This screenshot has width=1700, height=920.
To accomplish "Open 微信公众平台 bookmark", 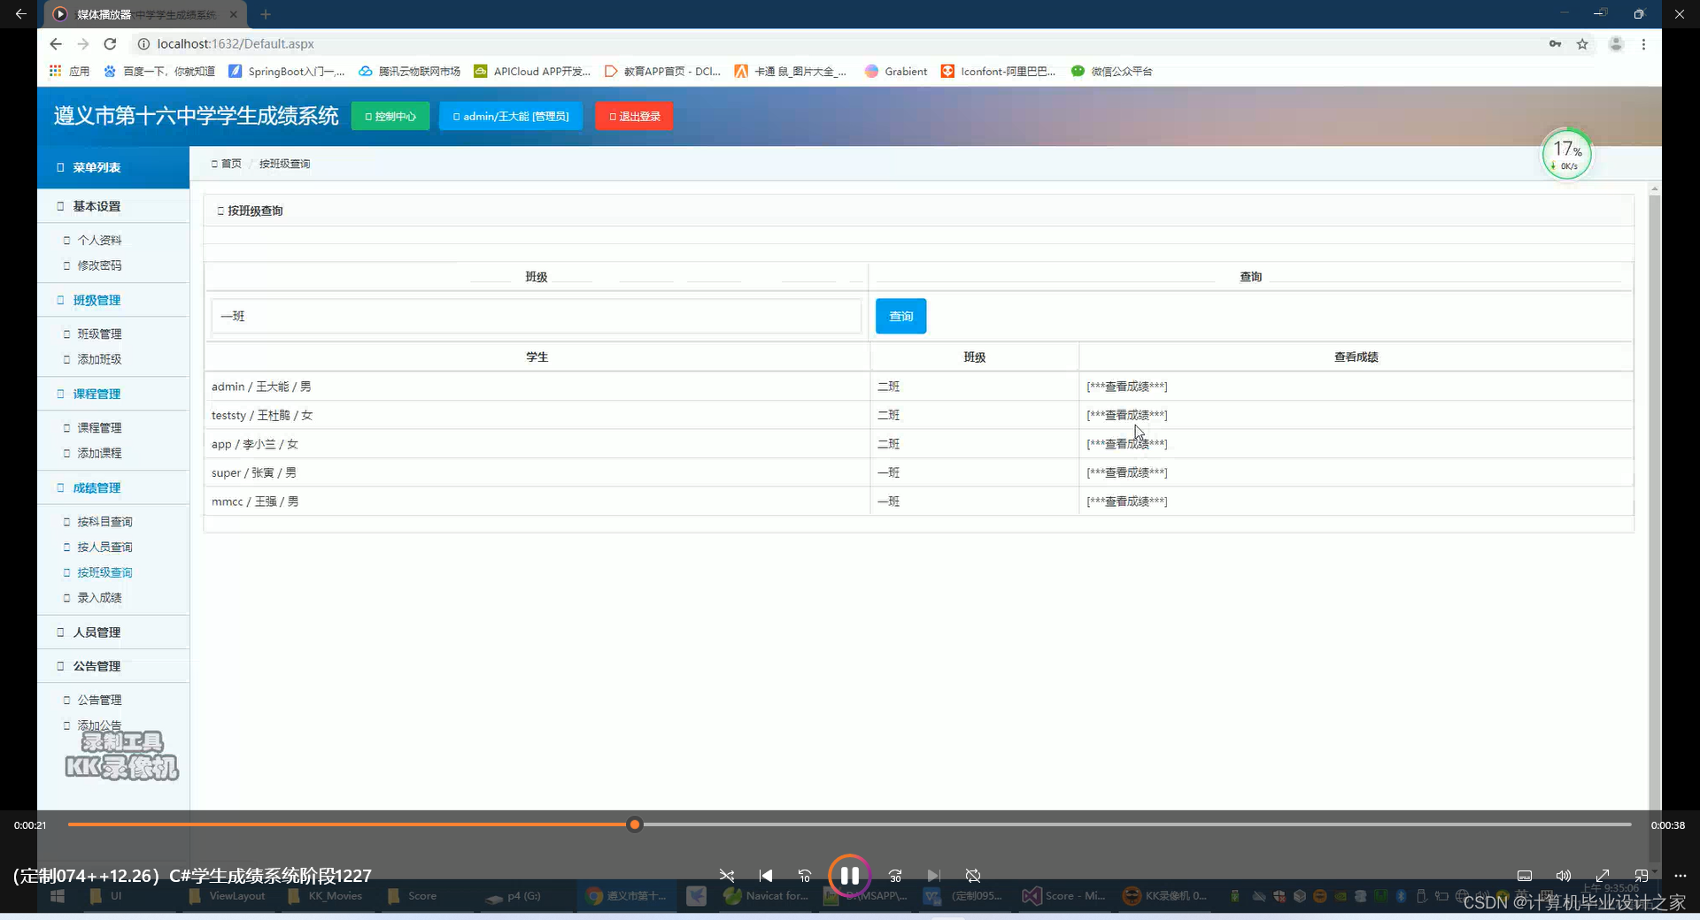I will click(1111, 72).
